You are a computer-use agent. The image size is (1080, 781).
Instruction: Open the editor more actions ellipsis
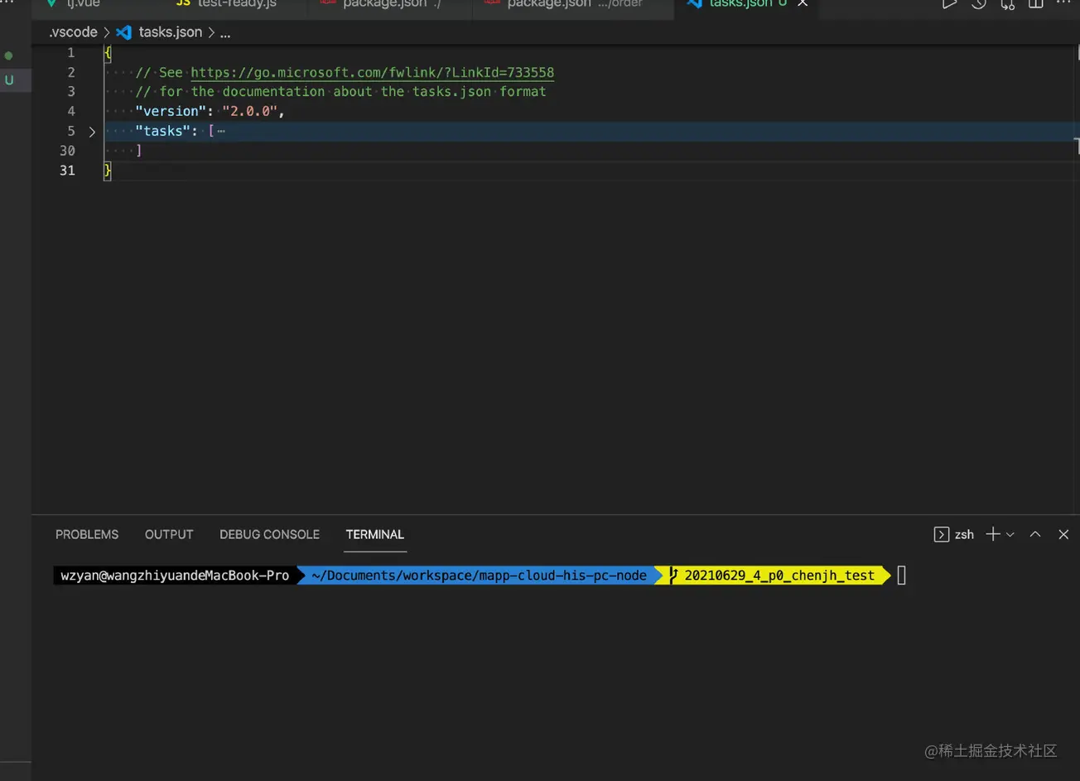(x=1063, y=4)
